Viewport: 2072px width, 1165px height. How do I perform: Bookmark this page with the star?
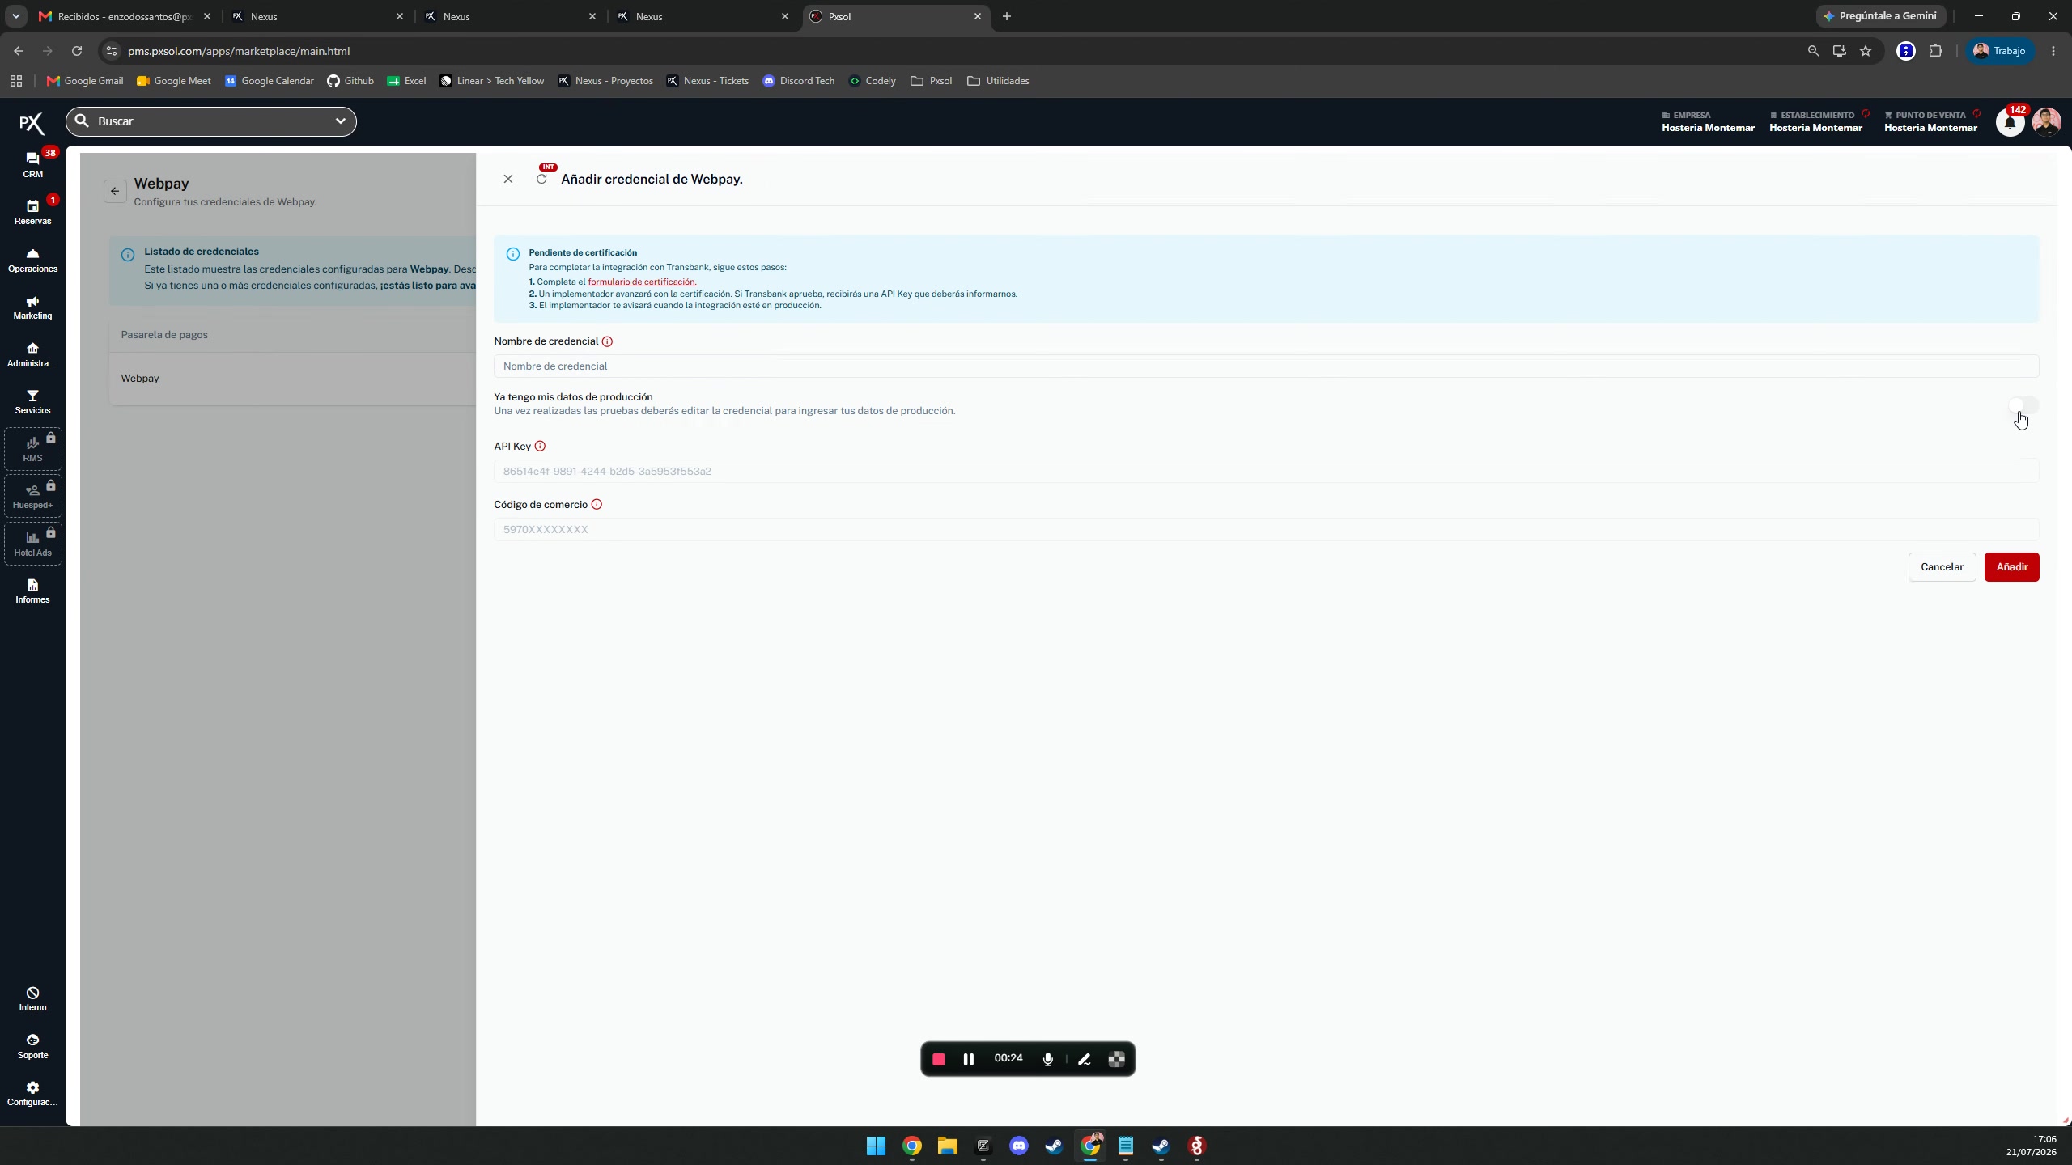(x=1866, y=51)
